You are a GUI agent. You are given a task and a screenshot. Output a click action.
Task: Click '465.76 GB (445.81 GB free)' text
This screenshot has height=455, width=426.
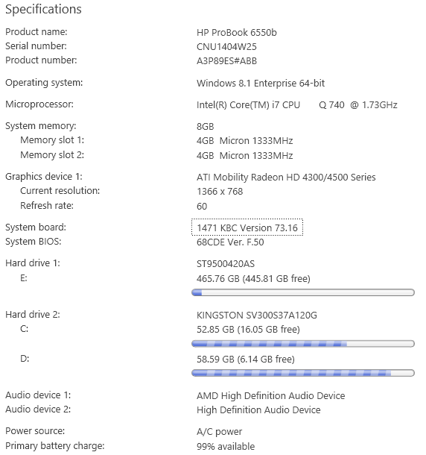253,278
